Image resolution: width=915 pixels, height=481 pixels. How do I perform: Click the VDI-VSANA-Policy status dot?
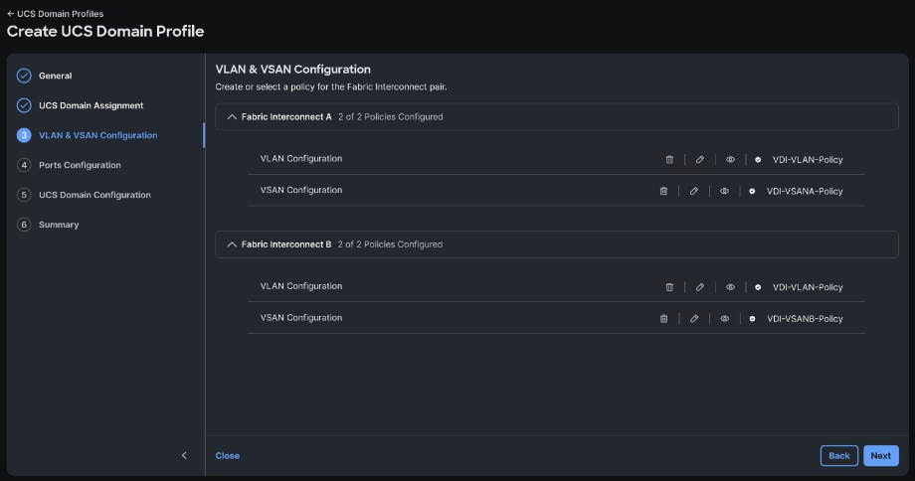coord(752,191)
